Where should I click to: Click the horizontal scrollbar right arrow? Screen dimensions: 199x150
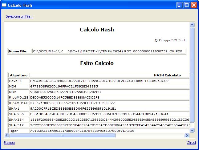point(187,135)
